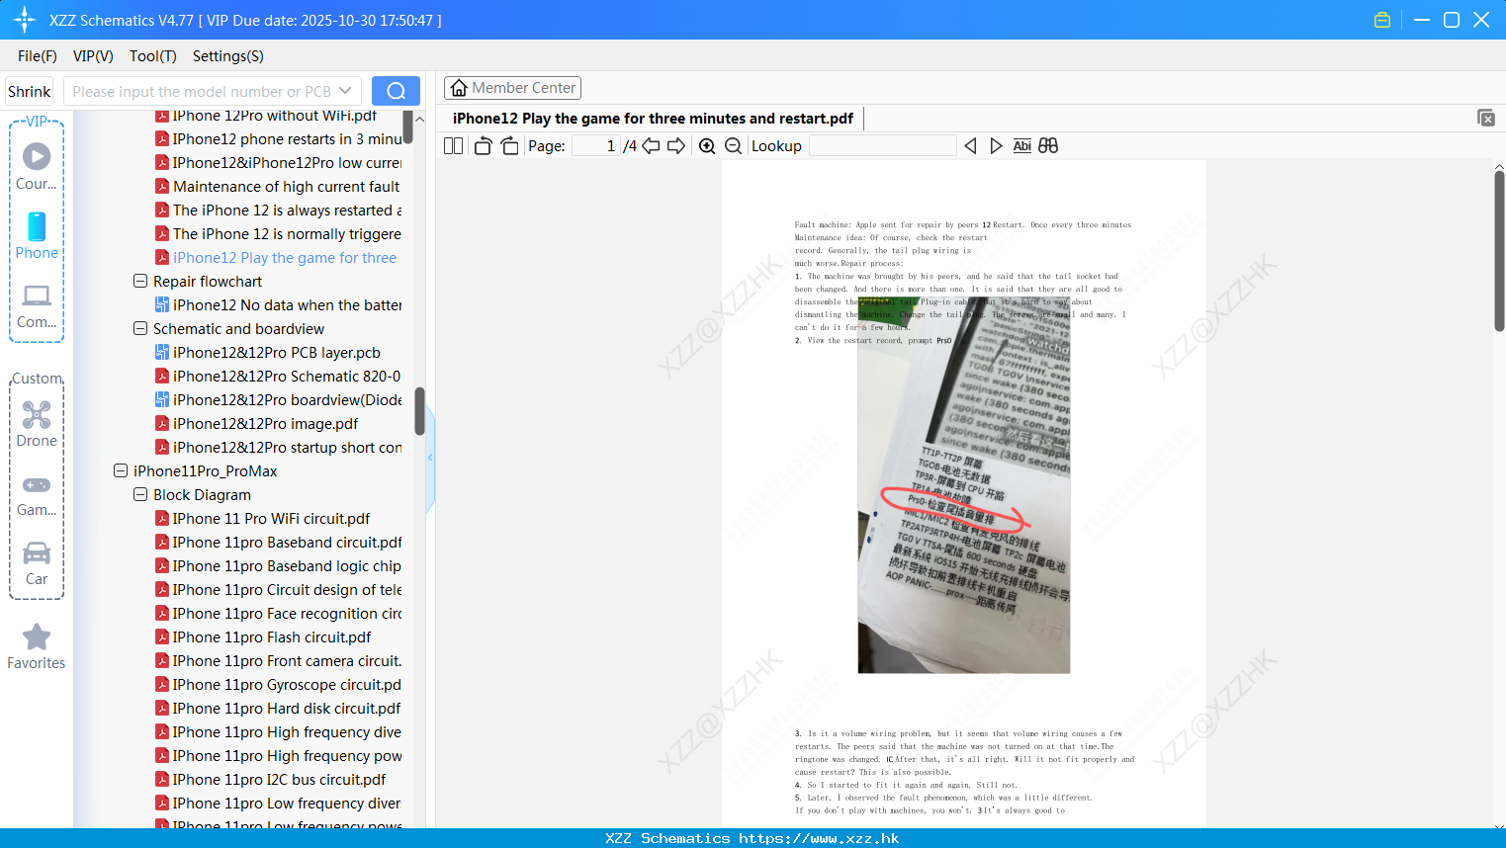
Task: Open Favorites in the sidebar
Action: 37,647
